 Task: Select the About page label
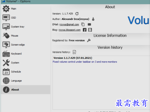tap(15, 89)
